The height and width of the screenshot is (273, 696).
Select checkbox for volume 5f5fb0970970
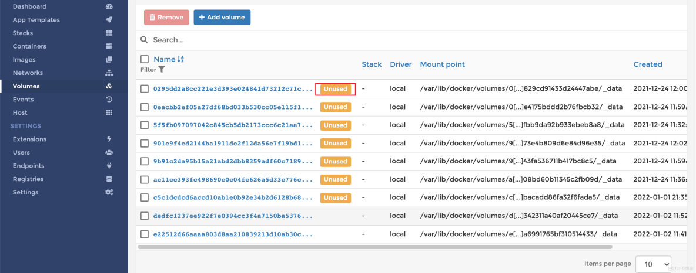click(x=145, y=125)
